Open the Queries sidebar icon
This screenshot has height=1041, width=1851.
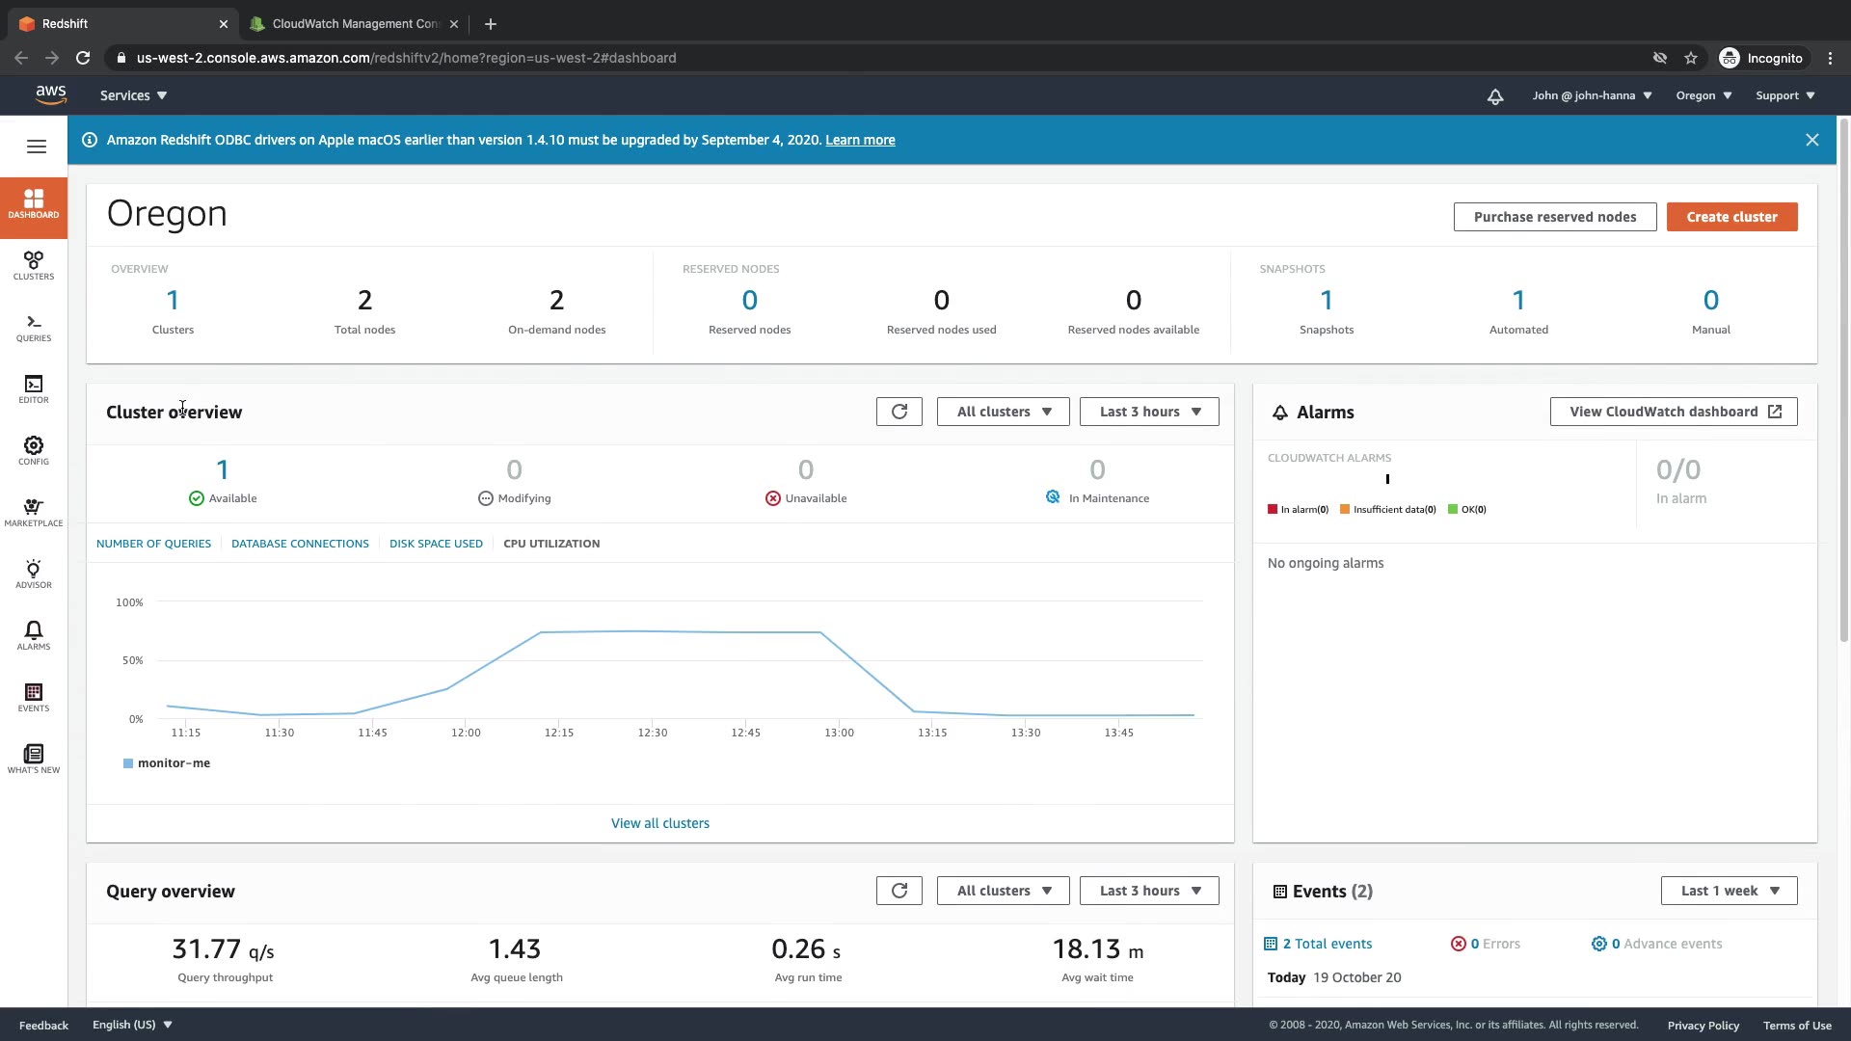34,327
